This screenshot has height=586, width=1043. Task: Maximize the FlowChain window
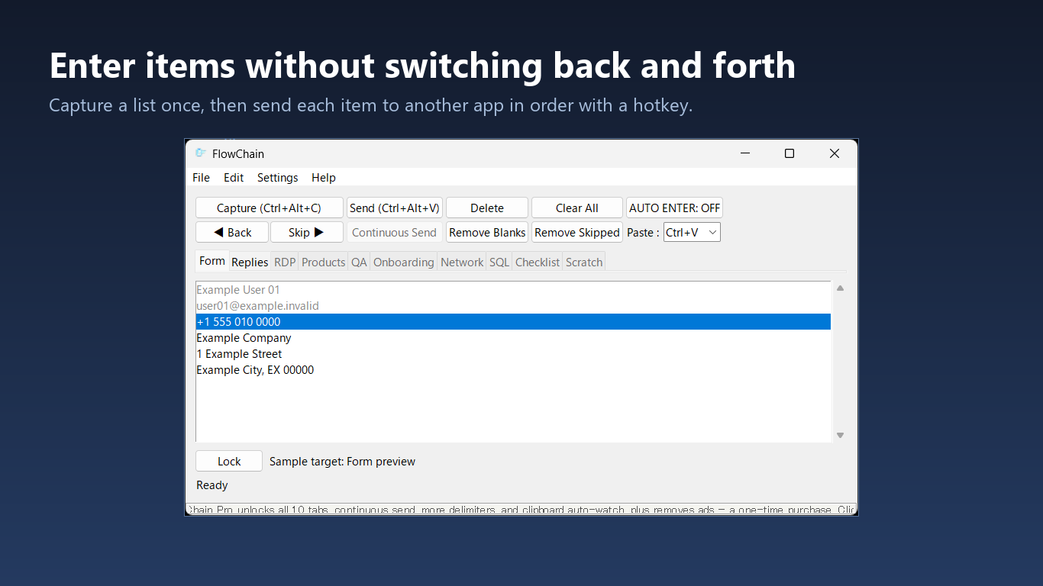coord(790,153)
